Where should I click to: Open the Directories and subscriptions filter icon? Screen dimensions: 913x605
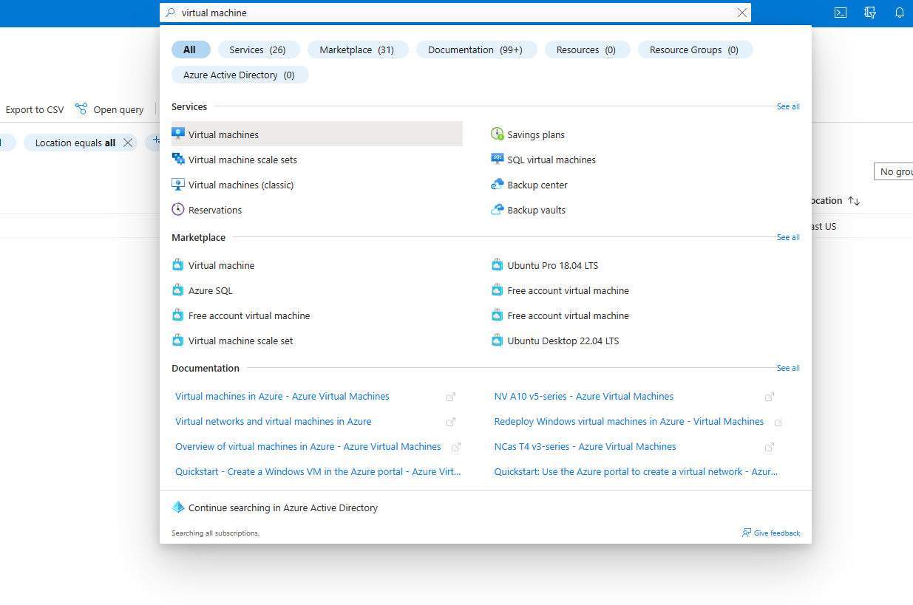870,13
